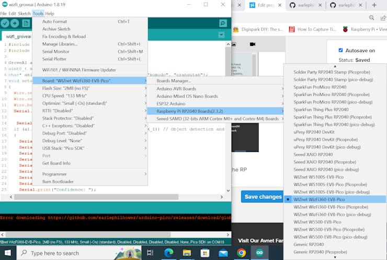This screenshot has height=260, width=387.
Task: Choose Manage Libraries from Tools menu
Action: pos(60,44)
